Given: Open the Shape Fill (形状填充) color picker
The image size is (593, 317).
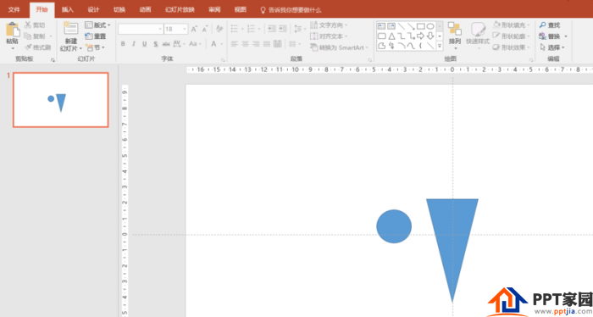Looking at the screenshot, I should point(512,25).
